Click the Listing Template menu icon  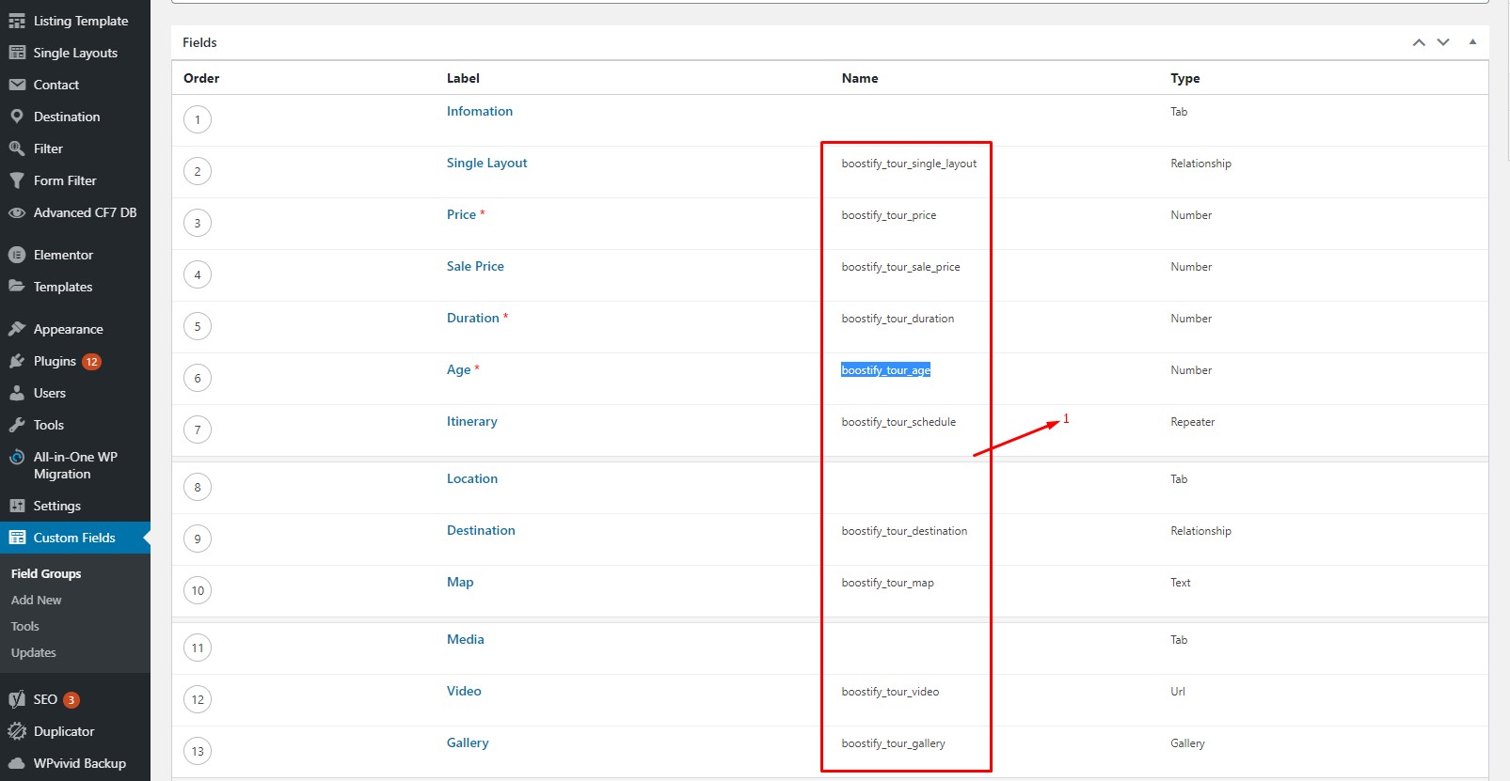pos(17,21)
